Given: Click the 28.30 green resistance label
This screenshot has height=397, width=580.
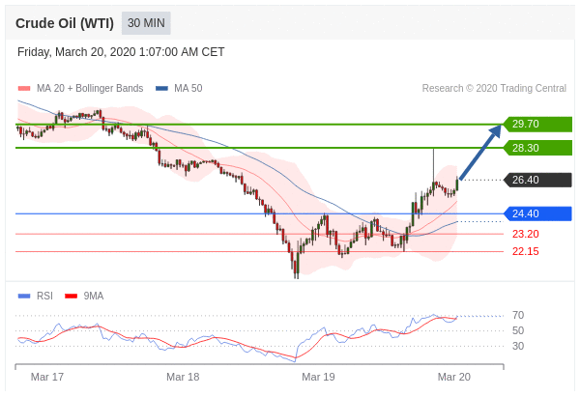Looking at the screenshot, I should pos(537,148).
